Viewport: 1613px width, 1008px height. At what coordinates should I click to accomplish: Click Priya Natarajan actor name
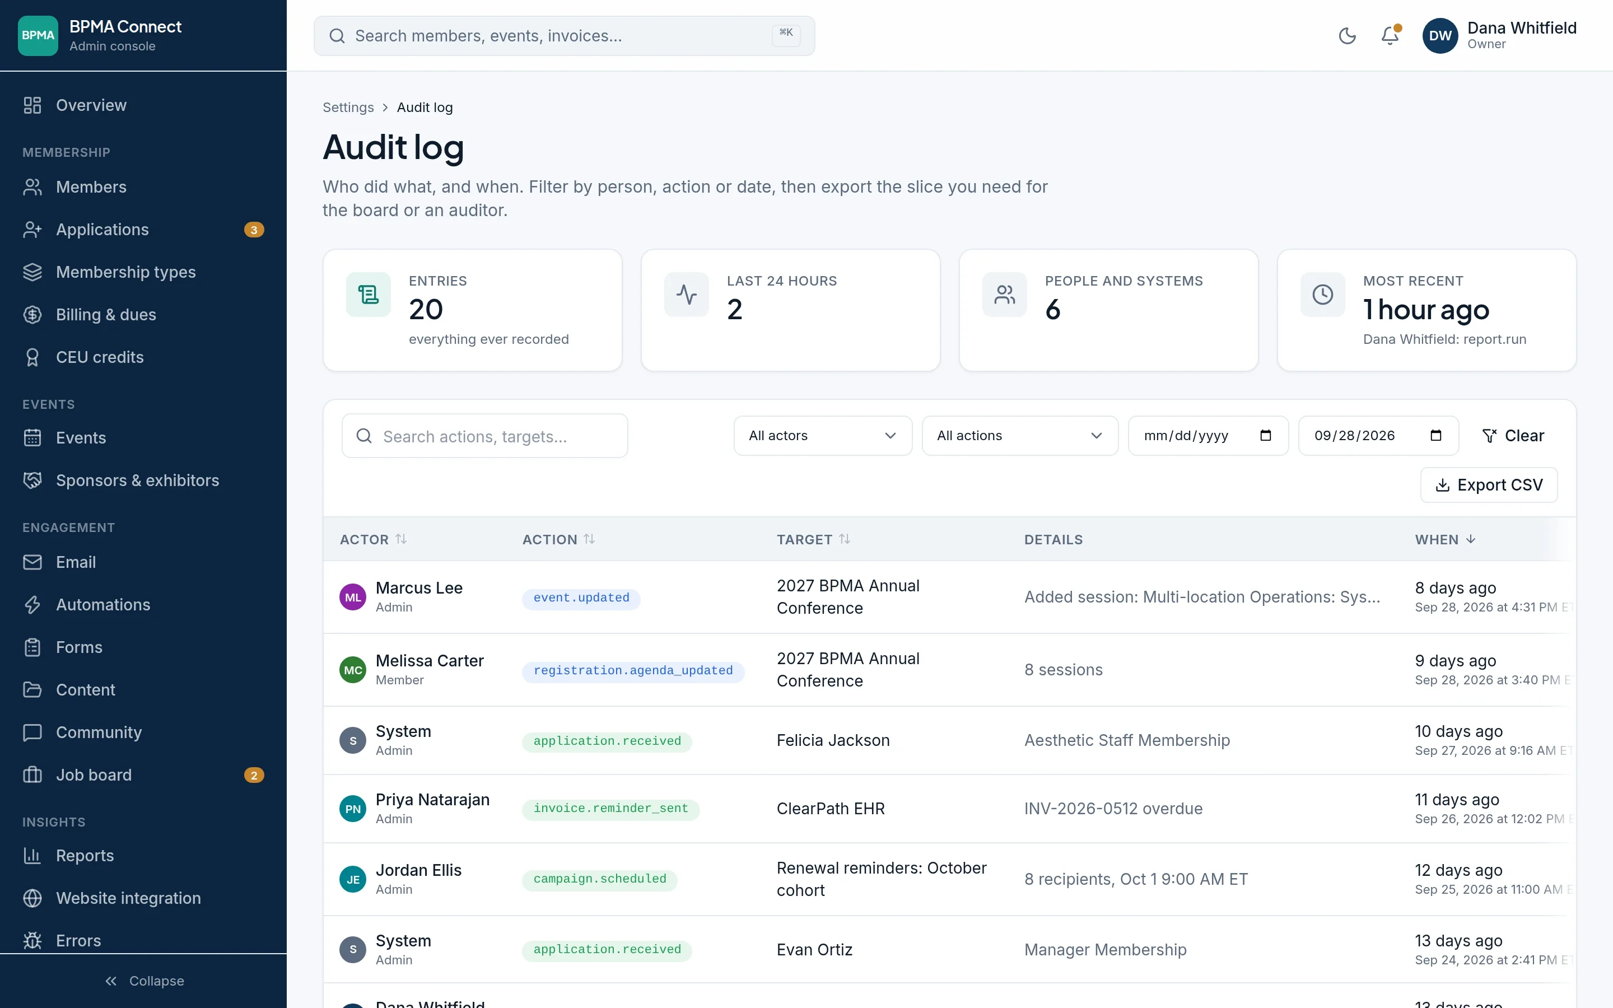pos(432,800)
